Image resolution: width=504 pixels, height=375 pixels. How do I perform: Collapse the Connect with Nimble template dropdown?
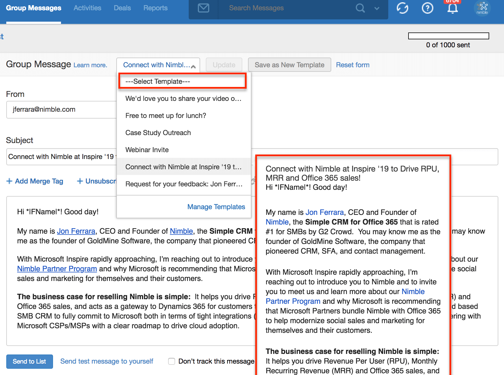[158, 65]
